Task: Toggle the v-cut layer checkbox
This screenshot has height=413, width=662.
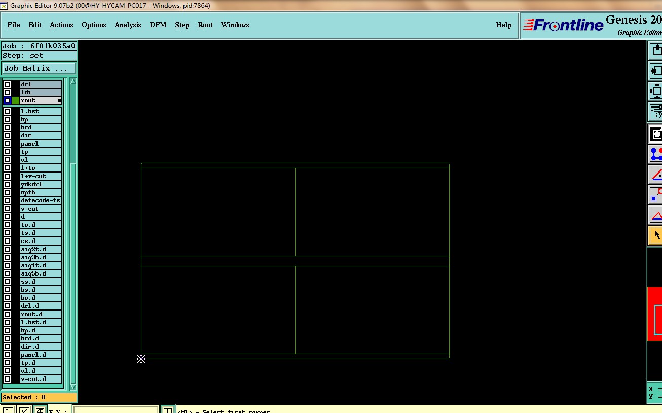Action: [x=8, y=209]
